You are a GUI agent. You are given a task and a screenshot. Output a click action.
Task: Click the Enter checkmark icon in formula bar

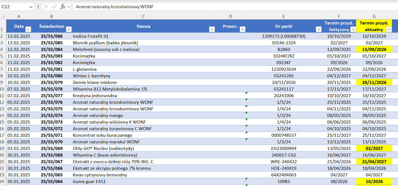pyautogui.click(x=54, y=7)
